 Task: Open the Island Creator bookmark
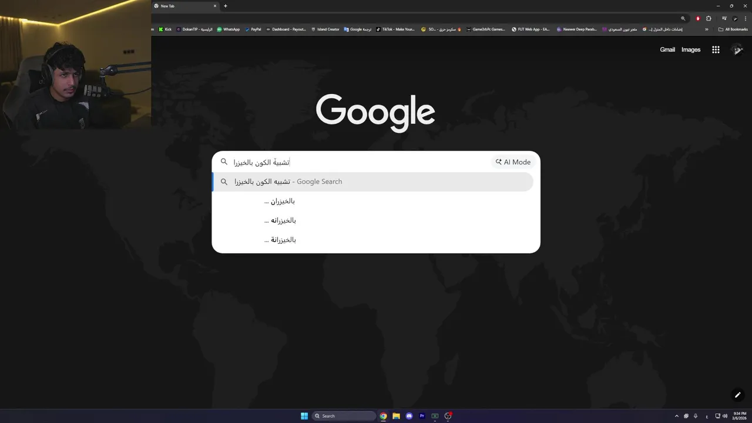(x=325, y=29)
